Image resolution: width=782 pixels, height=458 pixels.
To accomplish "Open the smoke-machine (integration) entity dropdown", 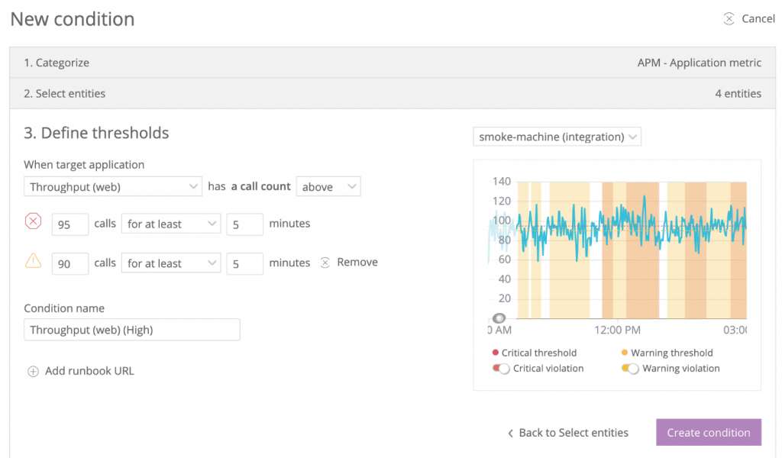I will [557, 136].
